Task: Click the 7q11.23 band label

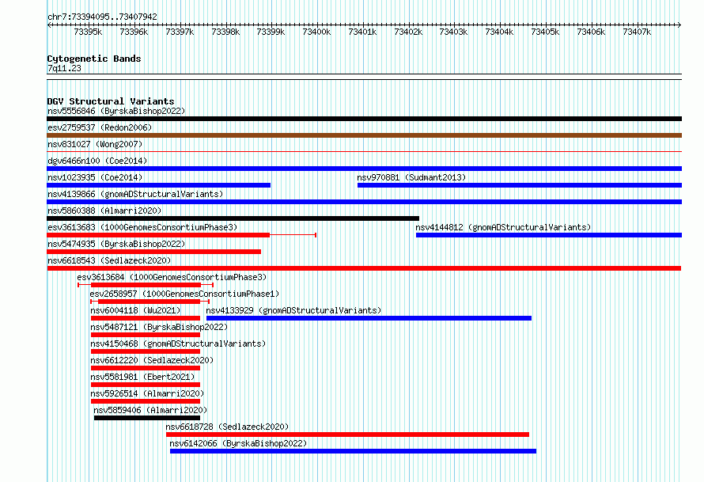Action: tap(64, 68)
